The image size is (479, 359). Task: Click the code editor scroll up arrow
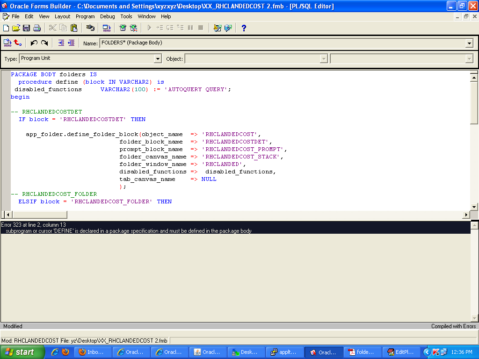pos(474,78)
